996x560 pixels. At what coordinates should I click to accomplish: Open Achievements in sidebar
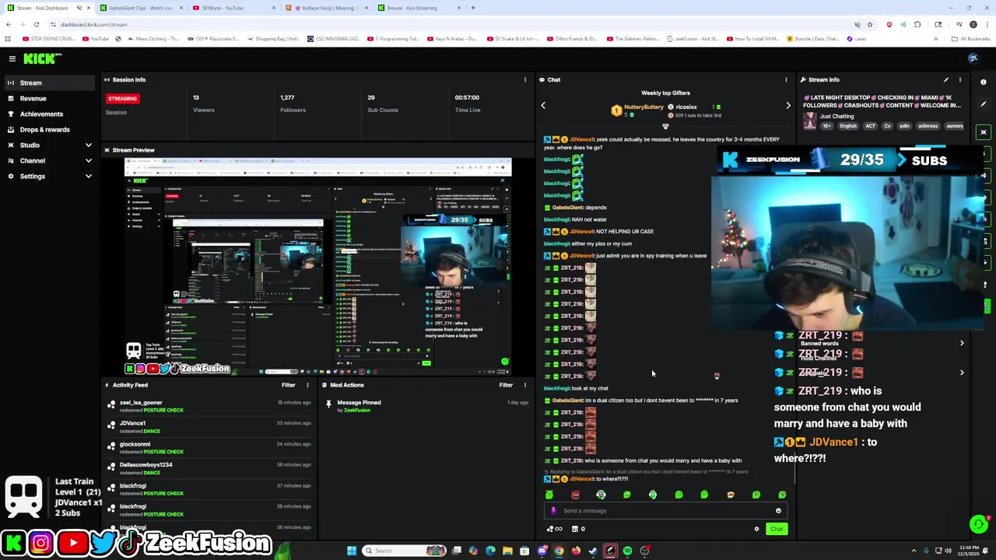(x=48, y=114)
